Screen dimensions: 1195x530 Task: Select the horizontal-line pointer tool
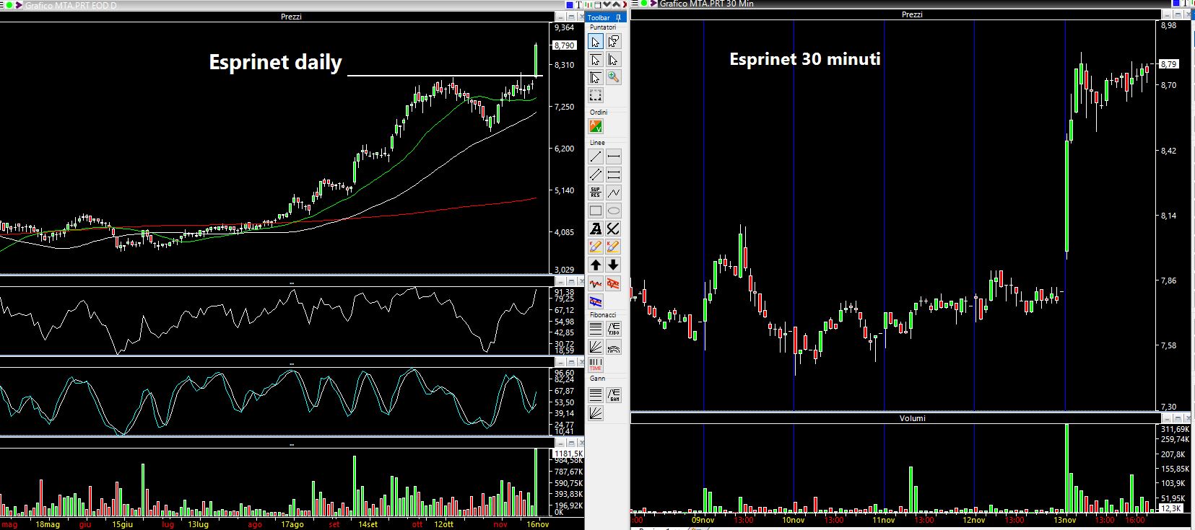596,60
